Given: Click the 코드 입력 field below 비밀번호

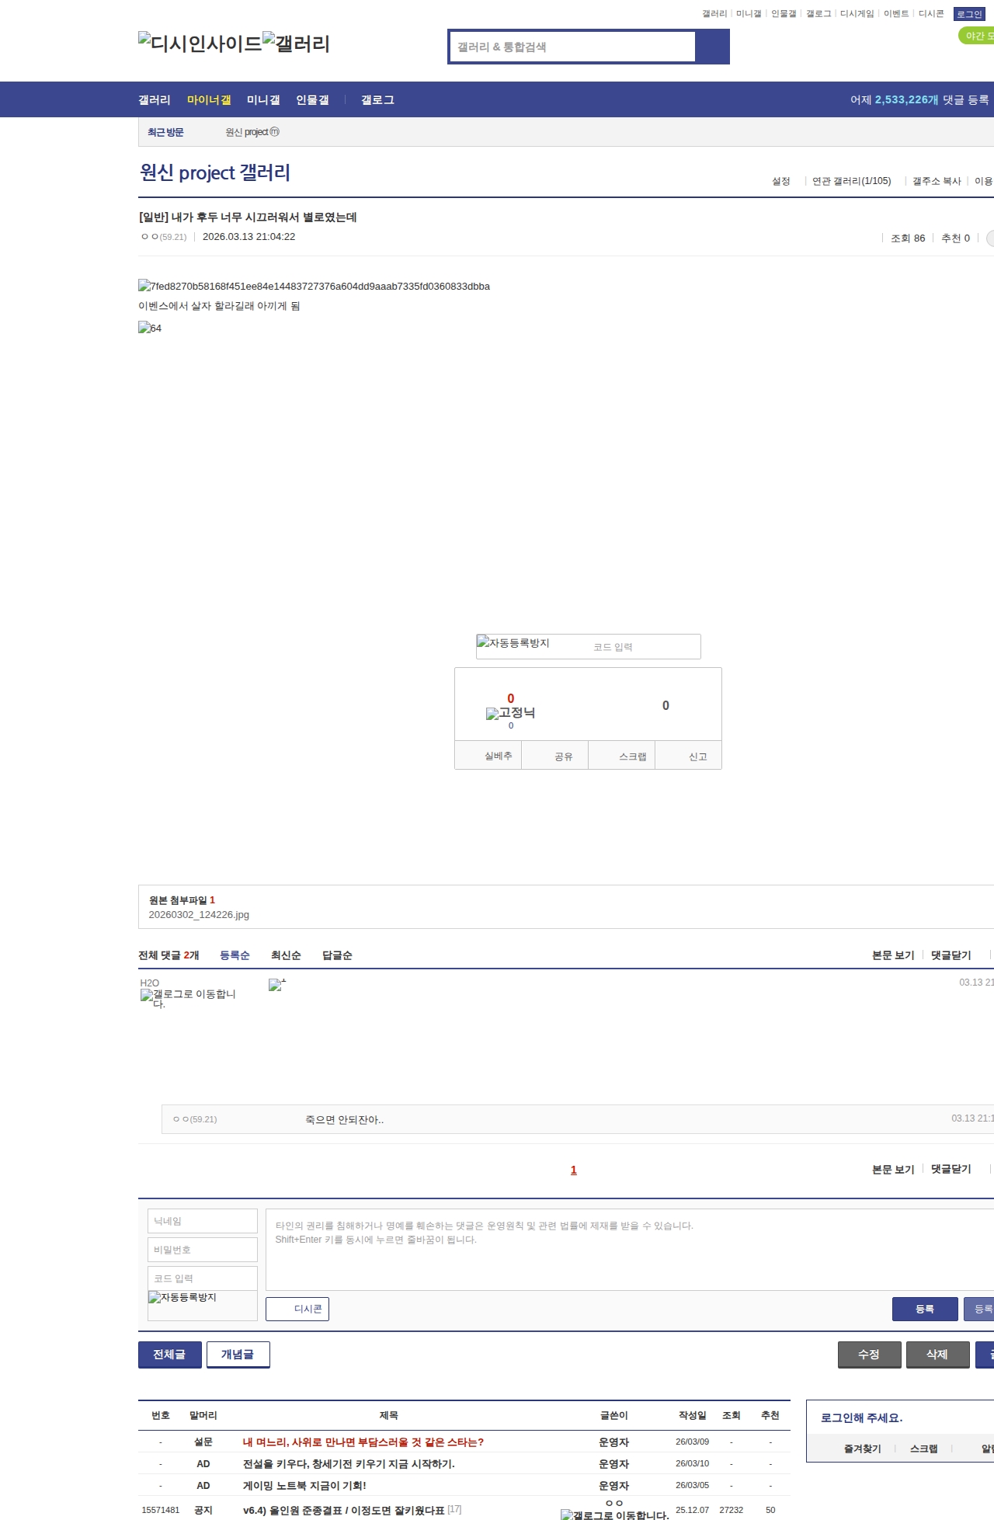Looking at the screenshot, I should coord(203,1278).
